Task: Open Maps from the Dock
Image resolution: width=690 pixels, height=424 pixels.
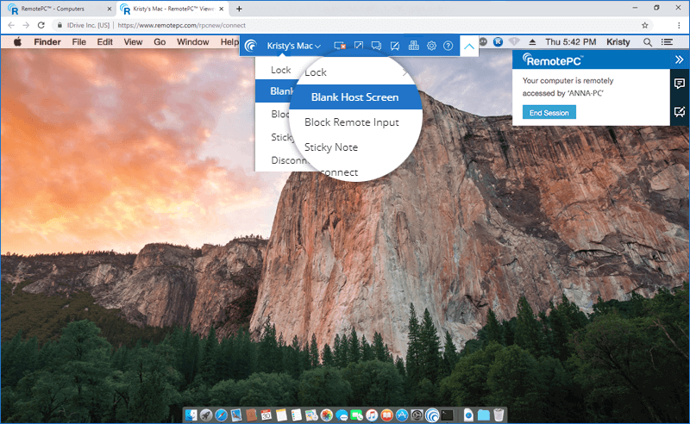Action: (311, 415)
